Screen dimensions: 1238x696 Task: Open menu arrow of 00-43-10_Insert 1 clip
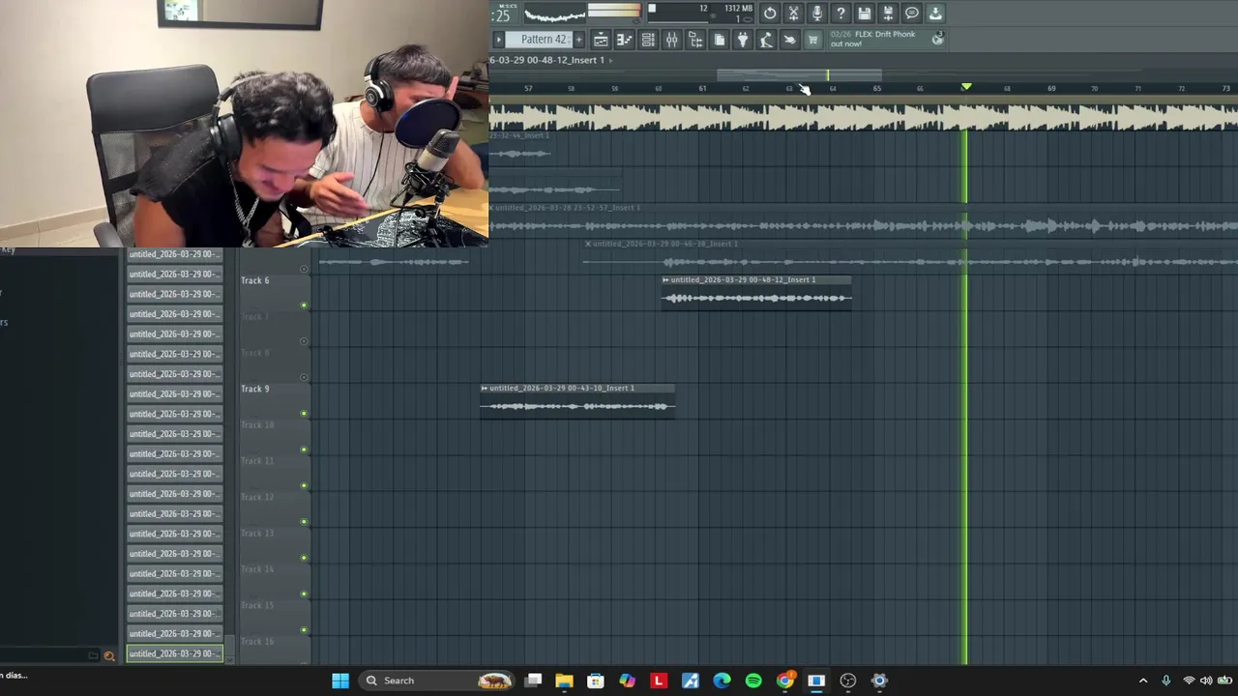[485, 389]
